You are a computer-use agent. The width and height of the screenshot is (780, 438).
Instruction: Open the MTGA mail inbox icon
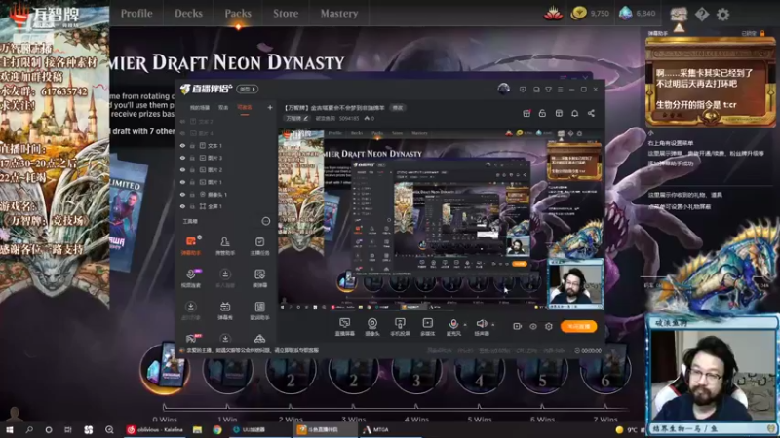[x=679, y=14]
